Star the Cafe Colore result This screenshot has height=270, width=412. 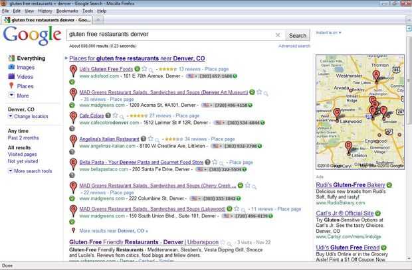click(115, 115)
